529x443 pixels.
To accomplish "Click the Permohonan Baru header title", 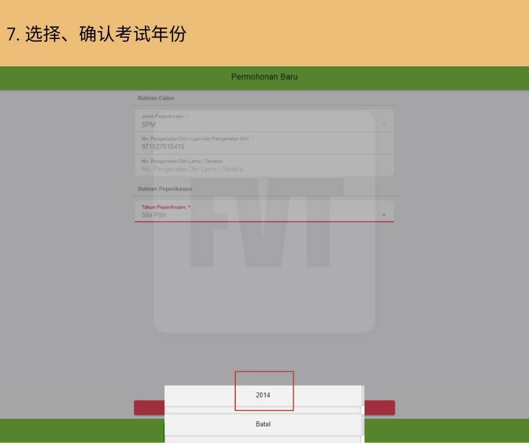I will point(264,77).
